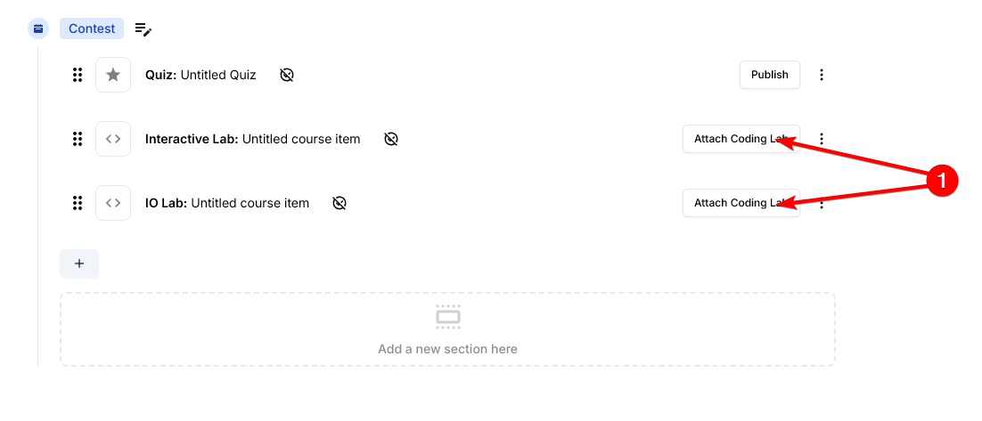This screenshot has height=421, width=982.
Task: Publish the Untitled Quiz
Action: coord(769,75)
